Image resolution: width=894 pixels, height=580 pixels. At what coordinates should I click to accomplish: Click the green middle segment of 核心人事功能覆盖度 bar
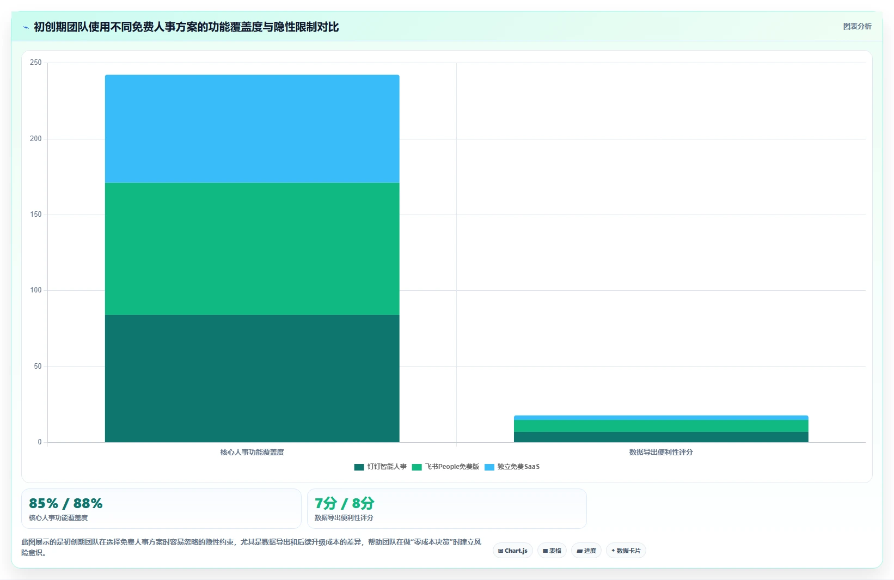pyautogui.click(x=252, y=249)
